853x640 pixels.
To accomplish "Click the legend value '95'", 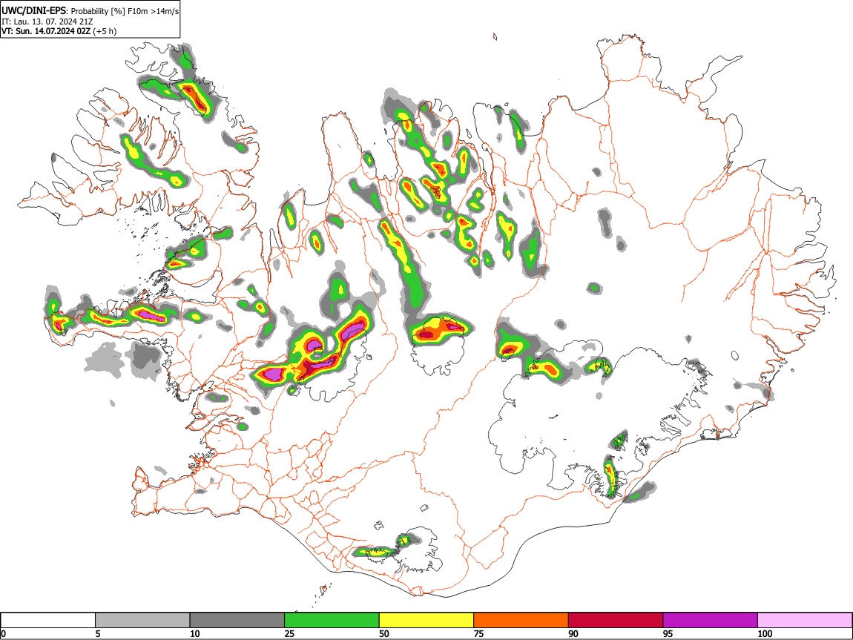I will tap(668, 634).
